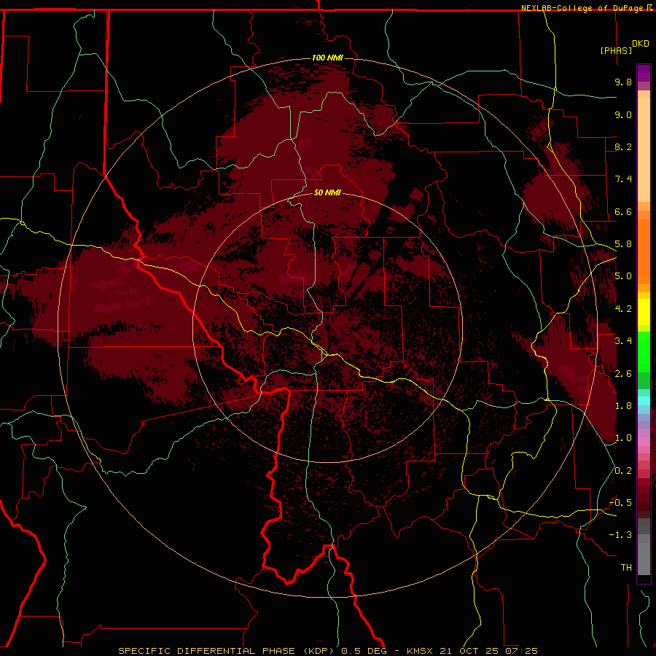The height and width of the screenshot is (656, 656).
Task: Click the TH threshold legend label
Action: coord(626,568)
